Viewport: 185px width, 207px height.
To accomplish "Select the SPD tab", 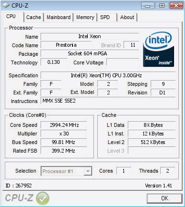I will 107,17.
